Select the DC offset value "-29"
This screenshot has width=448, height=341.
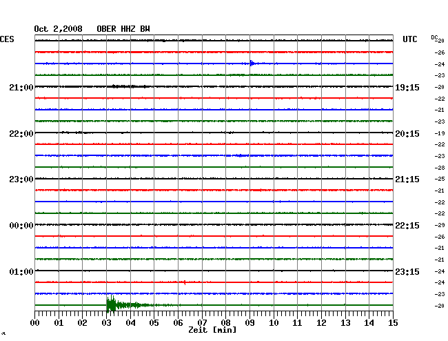[440, 225]
